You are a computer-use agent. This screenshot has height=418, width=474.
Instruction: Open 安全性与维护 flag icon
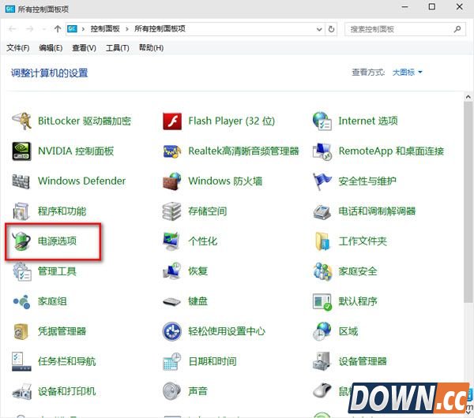coord(322,181)
